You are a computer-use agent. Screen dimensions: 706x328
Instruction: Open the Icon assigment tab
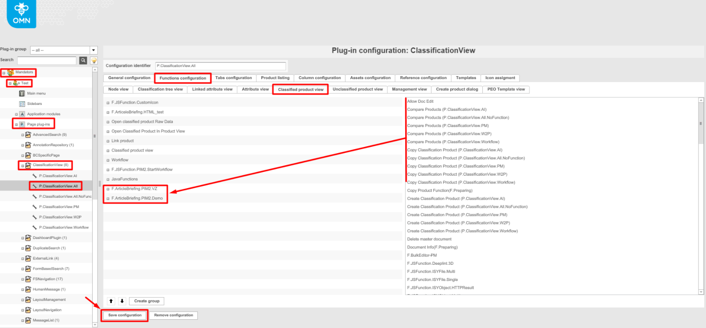click(x=500, y=78)
